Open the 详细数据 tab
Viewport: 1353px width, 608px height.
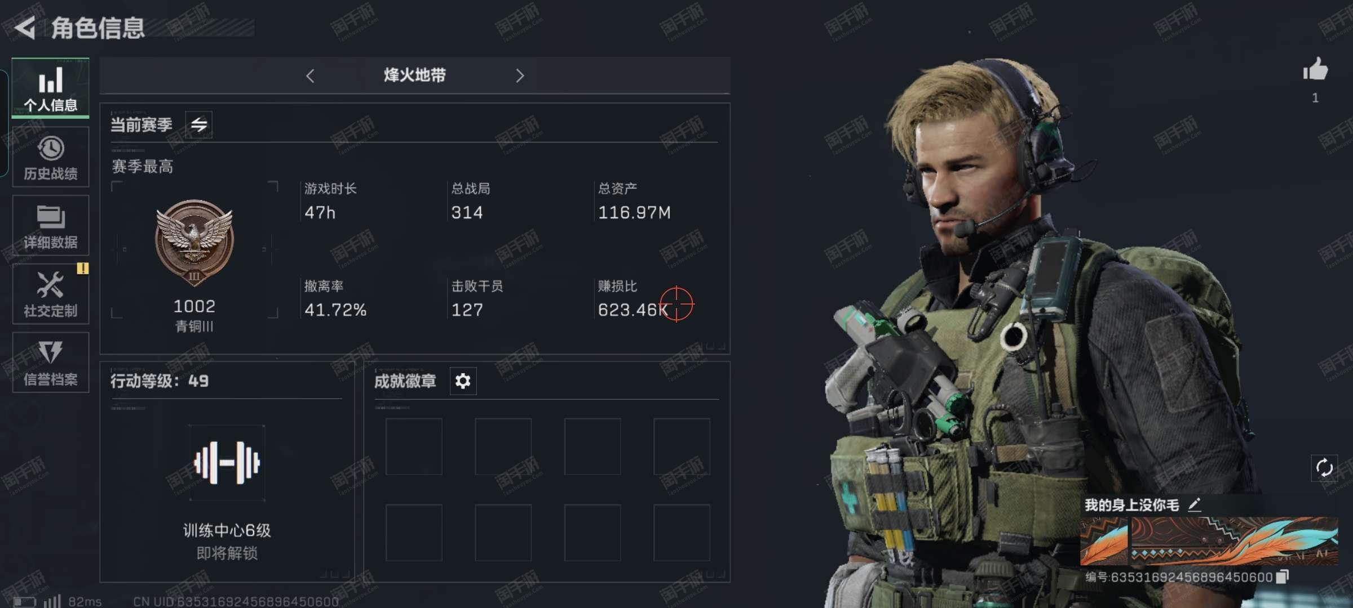tap(51, 226)
